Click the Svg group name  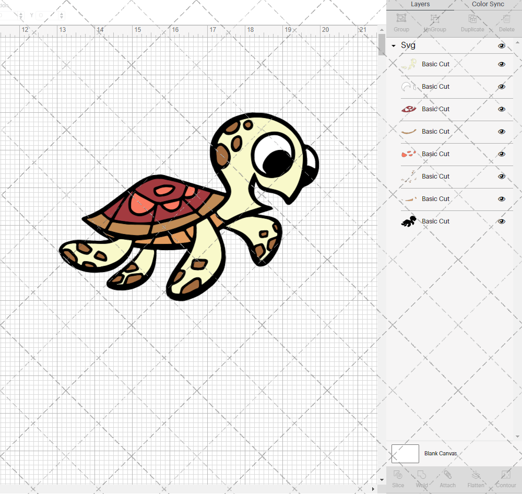[408, 45]
